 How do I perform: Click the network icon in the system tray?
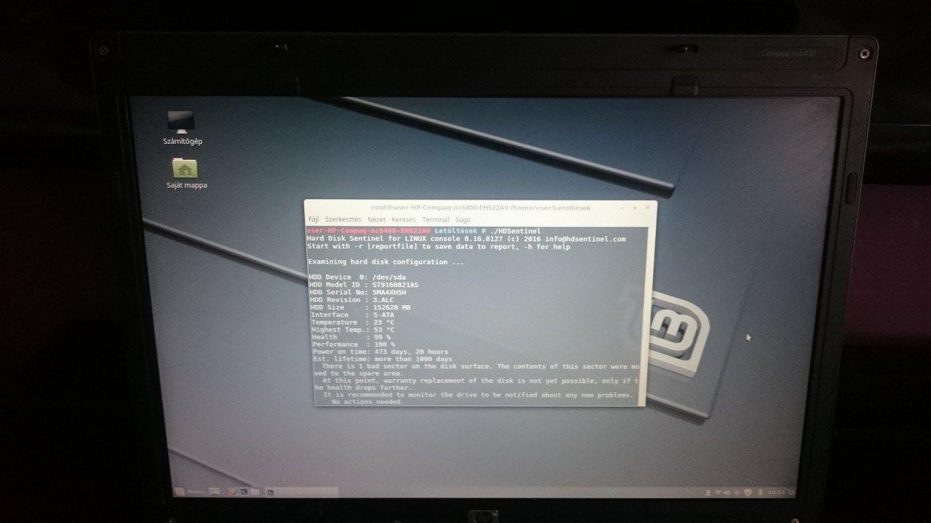click(718, 492)
